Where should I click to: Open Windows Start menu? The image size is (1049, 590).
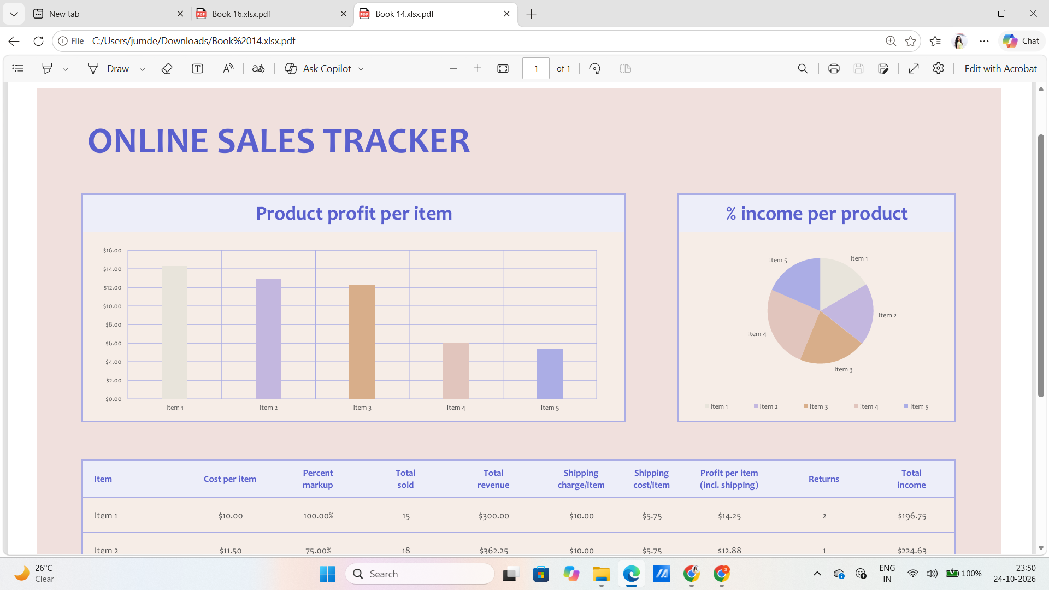[327, 574]
